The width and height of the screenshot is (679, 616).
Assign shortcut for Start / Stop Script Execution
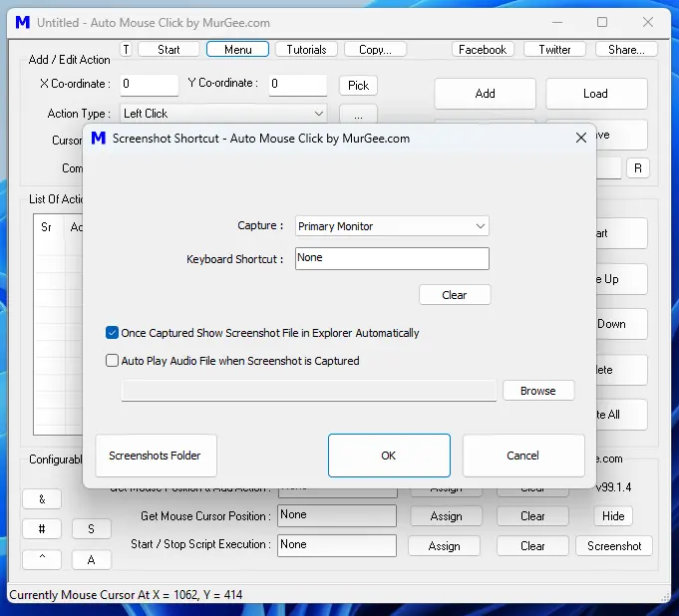(x=445, y=546)
